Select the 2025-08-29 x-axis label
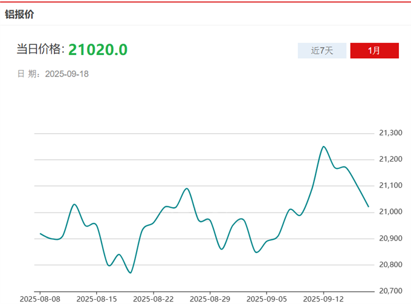This screenshot has height=304, width=411. tap(210, 299)
